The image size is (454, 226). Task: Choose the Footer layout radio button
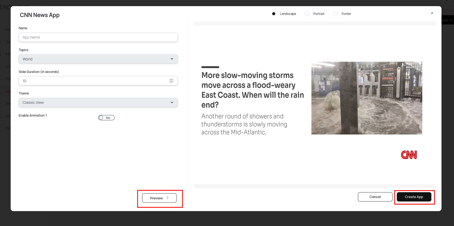(335, 14)
